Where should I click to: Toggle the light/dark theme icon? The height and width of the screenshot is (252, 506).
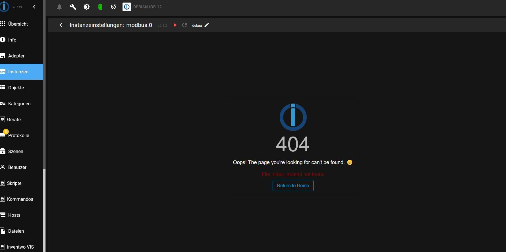tap(87, 7)
